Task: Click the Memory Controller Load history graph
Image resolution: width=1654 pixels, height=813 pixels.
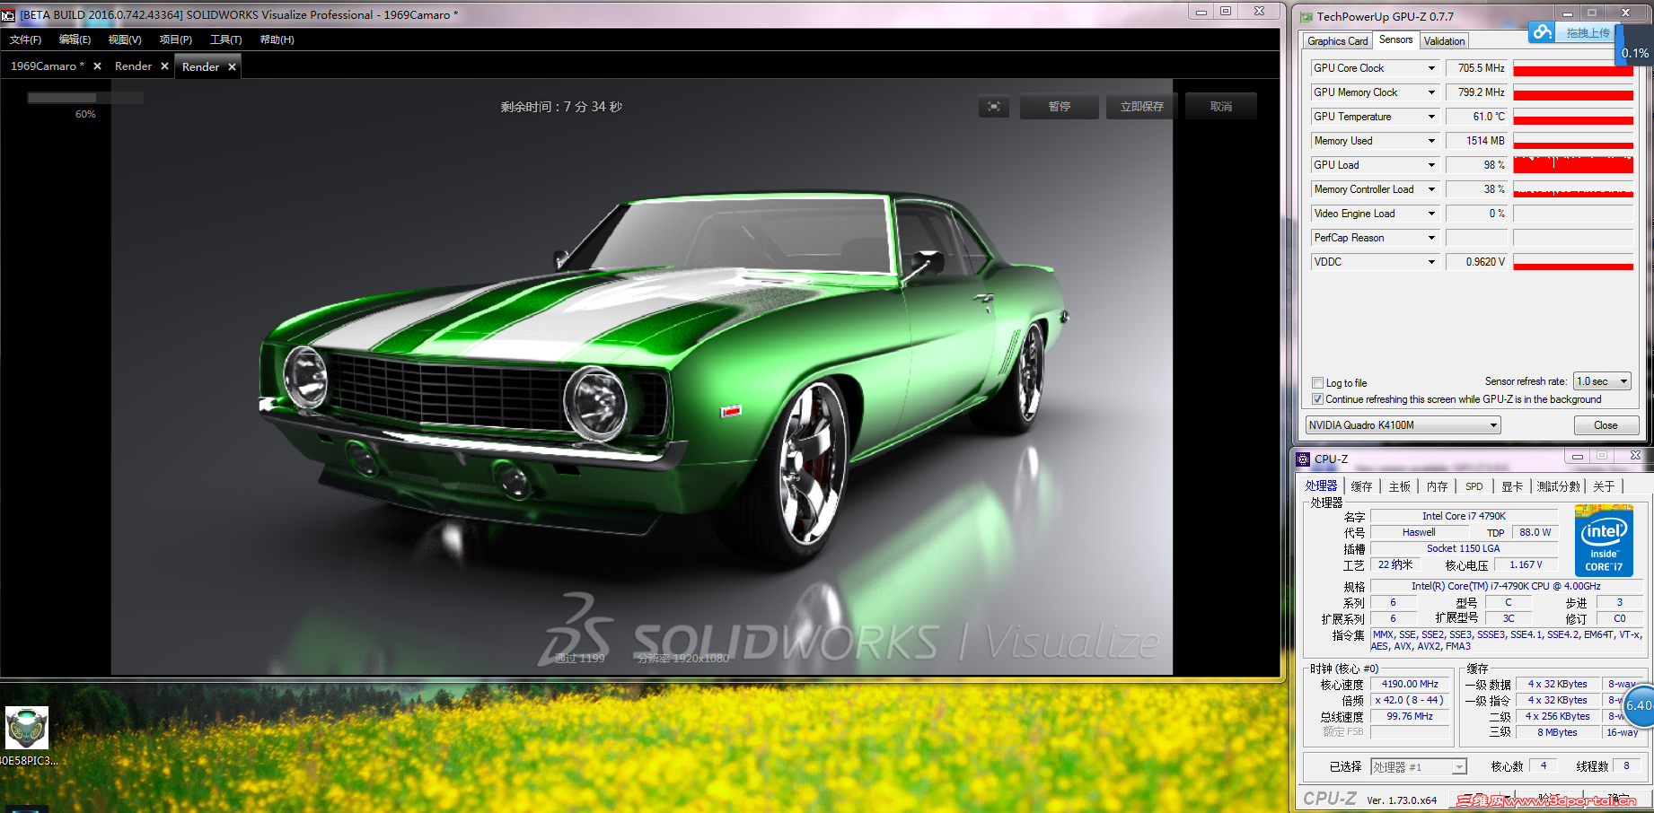Action: [1573, 189]
